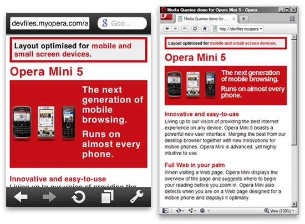Click the Google search box in Opera Mini
The height and width of the screenshot is (224, 305).
tap(122, 23)
